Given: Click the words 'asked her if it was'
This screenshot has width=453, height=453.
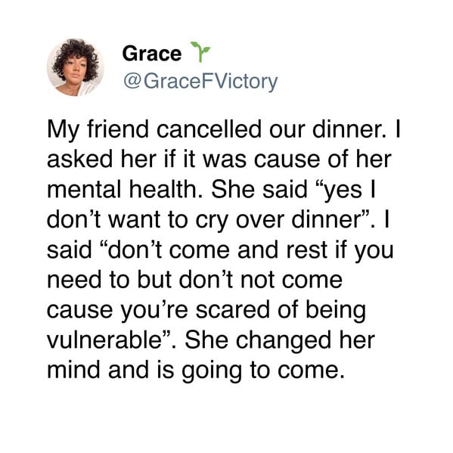Looking at the screenshot, I should [147, 160].
